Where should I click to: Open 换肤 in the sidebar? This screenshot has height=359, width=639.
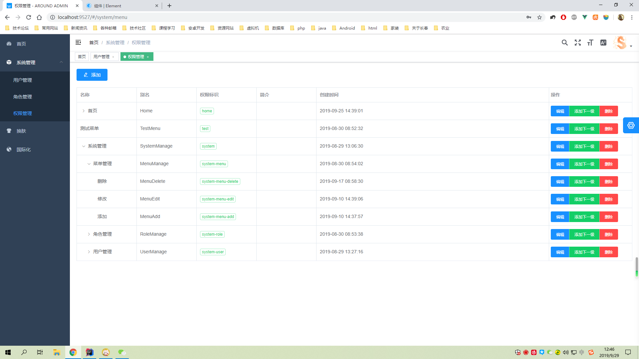click(35, 131)
